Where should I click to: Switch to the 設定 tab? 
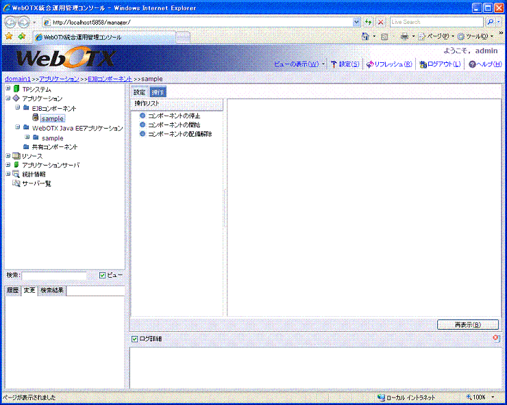(x=139, y=92)
